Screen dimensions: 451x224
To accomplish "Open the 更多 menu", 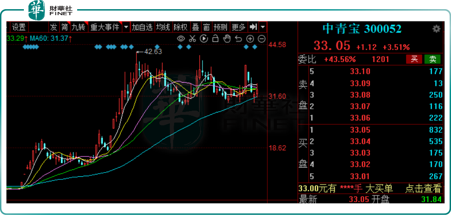I will tap(238, 27).
